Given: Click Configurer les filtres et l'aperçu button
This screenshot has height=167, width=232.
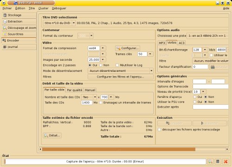Looking at the screenshot, I should (121, 77).
